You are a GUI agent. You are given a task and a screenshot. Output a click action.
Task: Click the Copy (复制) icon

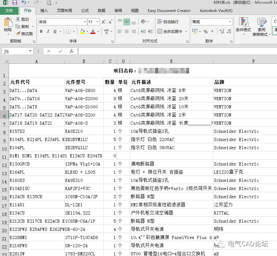18,26
